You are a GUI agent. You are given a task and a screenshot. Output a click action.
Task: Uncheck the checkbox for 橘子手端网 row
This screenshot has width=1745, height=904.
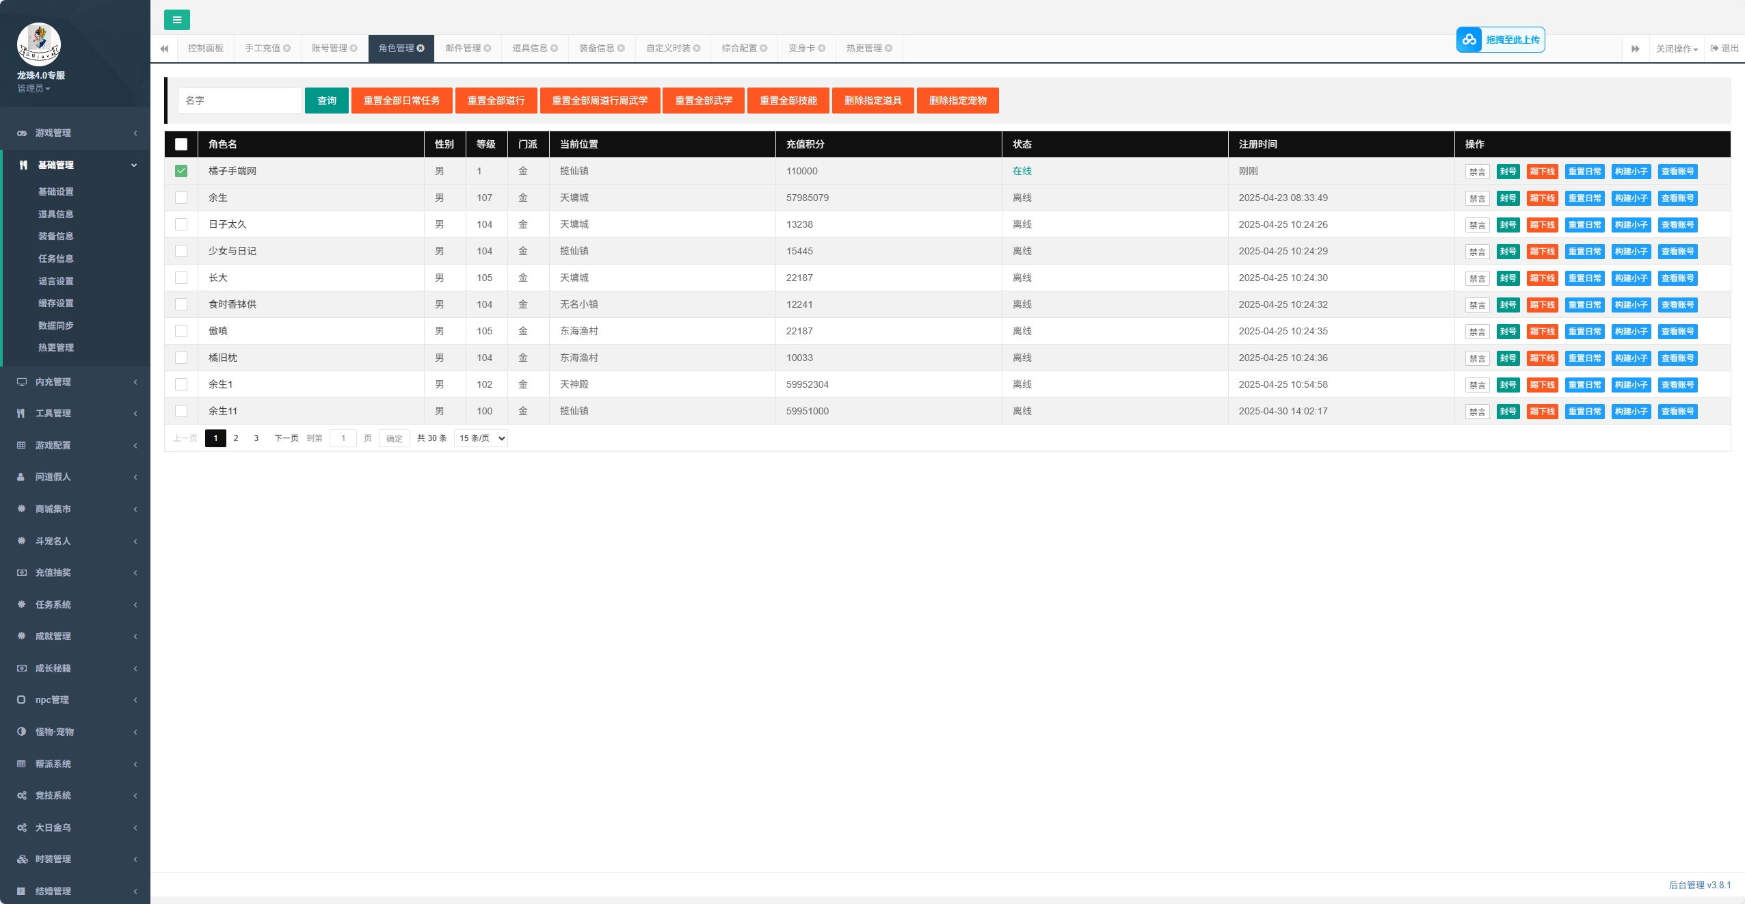coord(181,171)
